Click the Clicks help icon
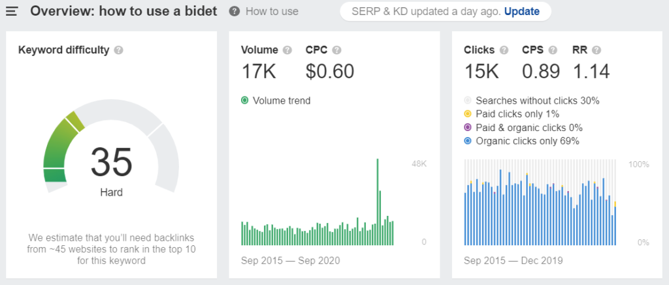The width and height of the screenshot is (669, 285). pos(504,50)
